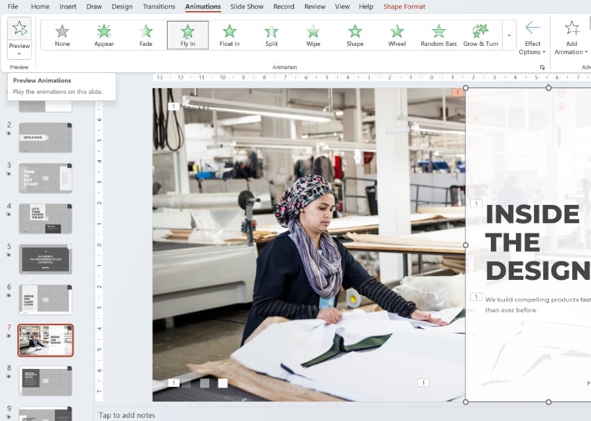Expand the animation gallery more arrow
Screen dimensions: 591x421
(x=510, y=35)
